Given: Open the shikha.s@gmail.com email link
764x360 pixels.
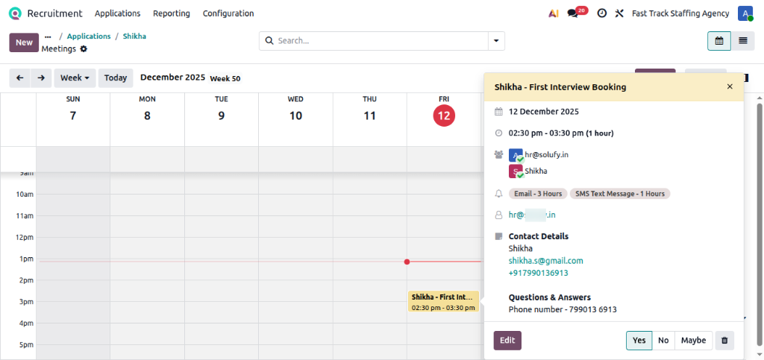Looking at the screenshot, I should coord(545,261).
